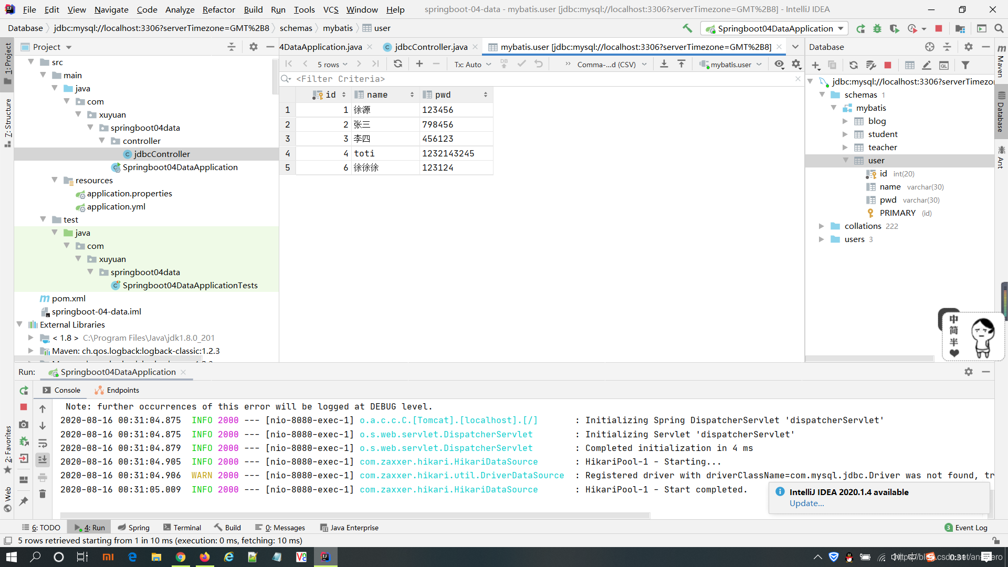Toggle Soft-Wrap in the console
Screen dimensions: 1008x567
coord(43,443)
